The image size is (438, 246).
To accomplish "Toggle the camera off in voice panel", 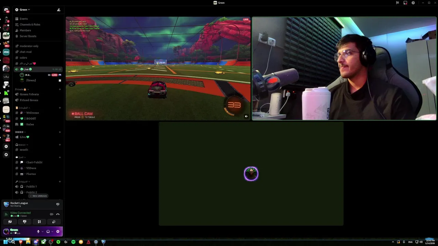I will coord(10,222).
